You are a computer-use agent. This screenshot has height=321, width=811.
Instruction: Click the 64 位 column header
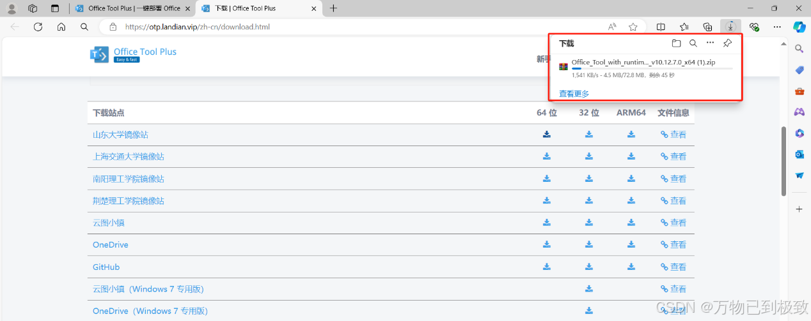point(547,113)
